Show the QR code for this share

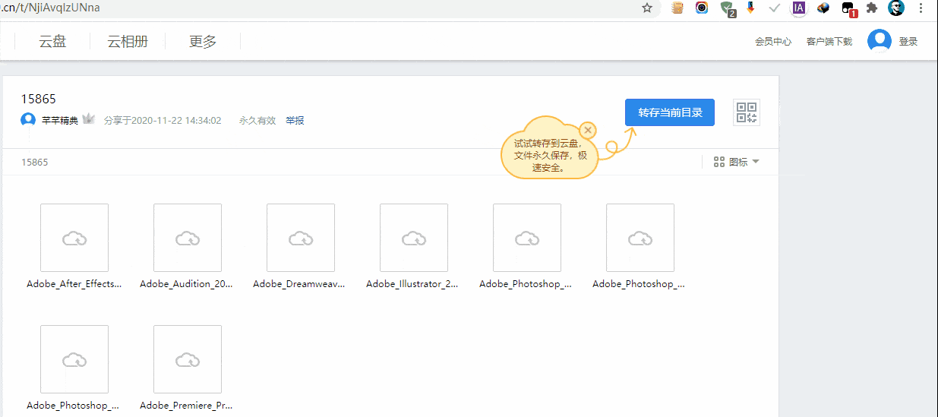(747, 112)
